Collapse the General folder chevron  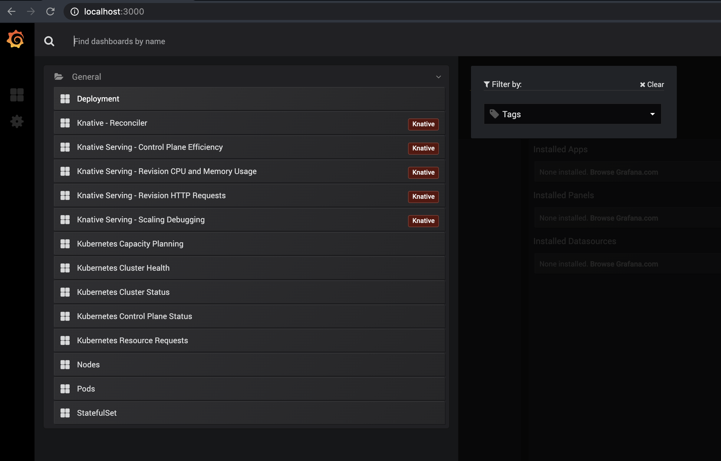tap(438, 77)
